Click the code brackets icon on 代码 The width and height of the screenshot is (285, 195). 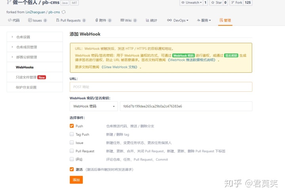click(x=9, y=20)
